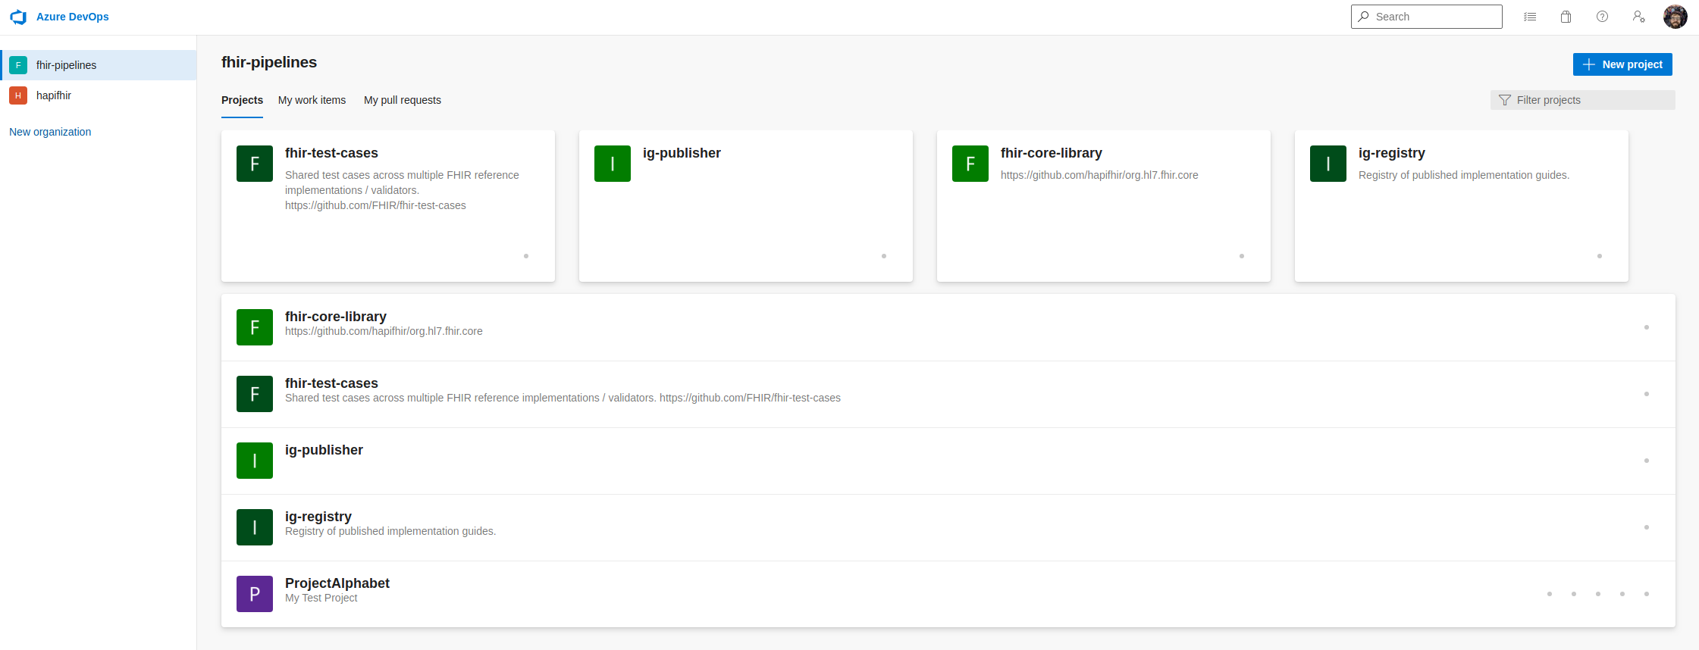This screenshot has width=1699, height=650.
Task: Click the dot on ig-registry list row
Action: pos(1647,527)
